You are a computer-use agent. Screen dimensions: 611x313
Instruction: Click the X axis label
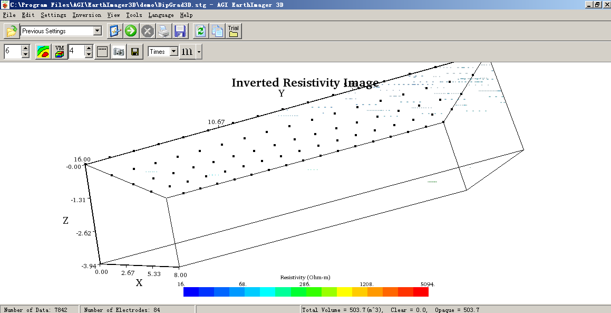point(139,283)
